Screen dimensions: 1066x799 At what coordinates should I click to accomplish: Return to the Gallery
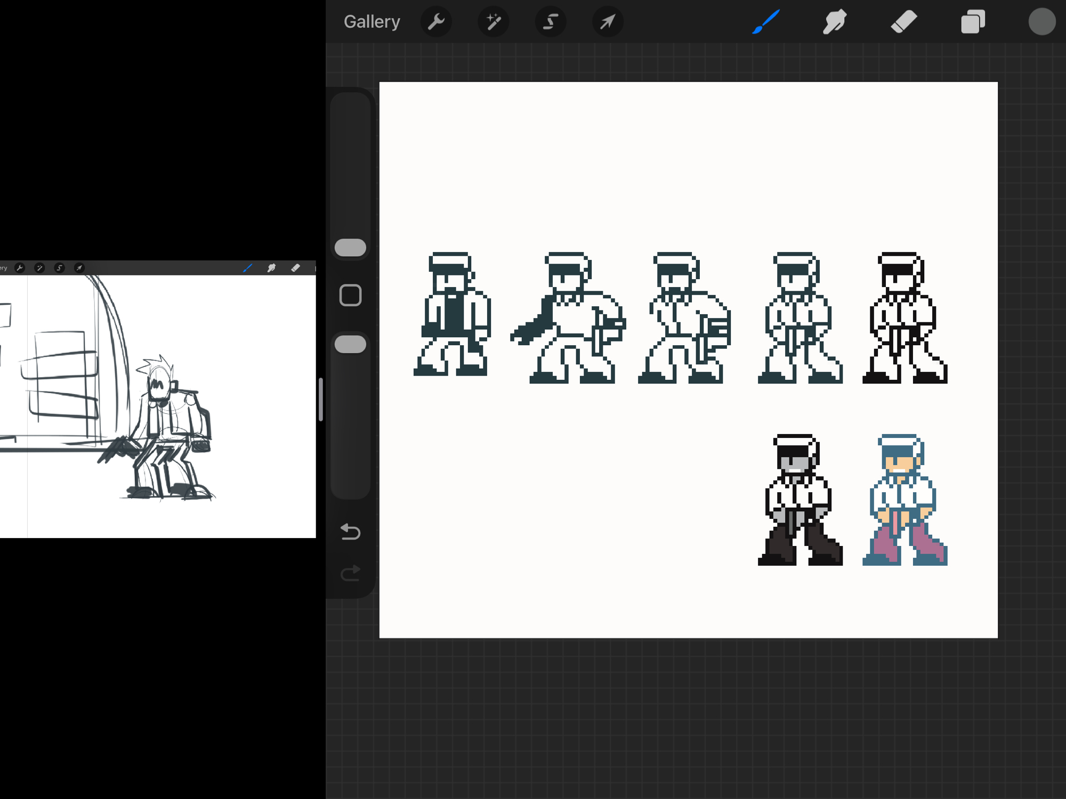tap(372, 22)
